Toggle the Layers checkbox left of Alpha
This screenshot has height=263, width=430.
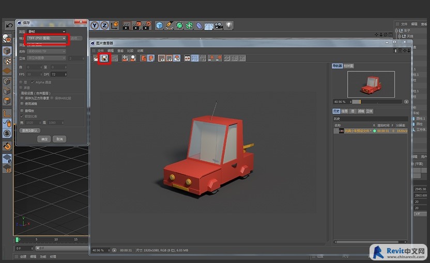tap(21, 82)
